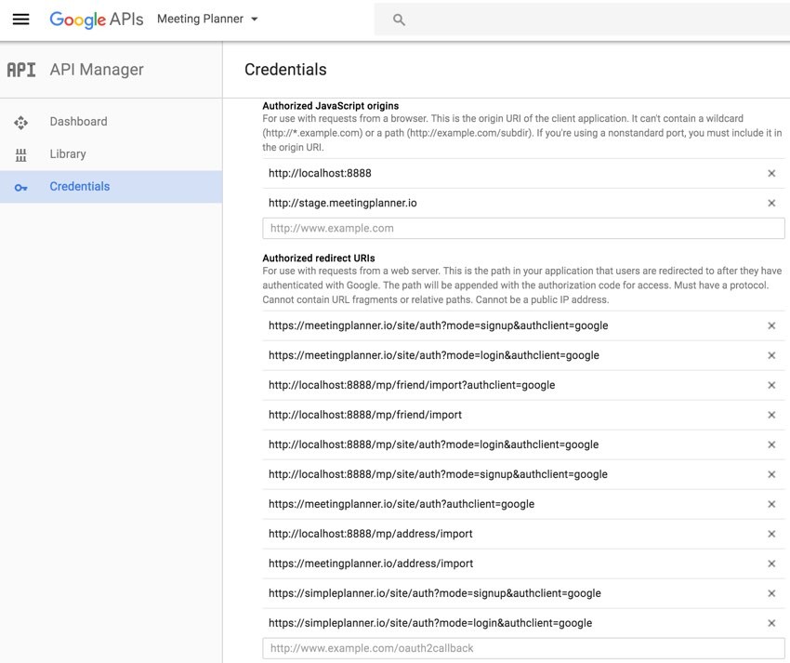Click the Dashboard sidebar icon
Image resolution: width=790 pixels, height=663 pixels.
click(20, 123)
